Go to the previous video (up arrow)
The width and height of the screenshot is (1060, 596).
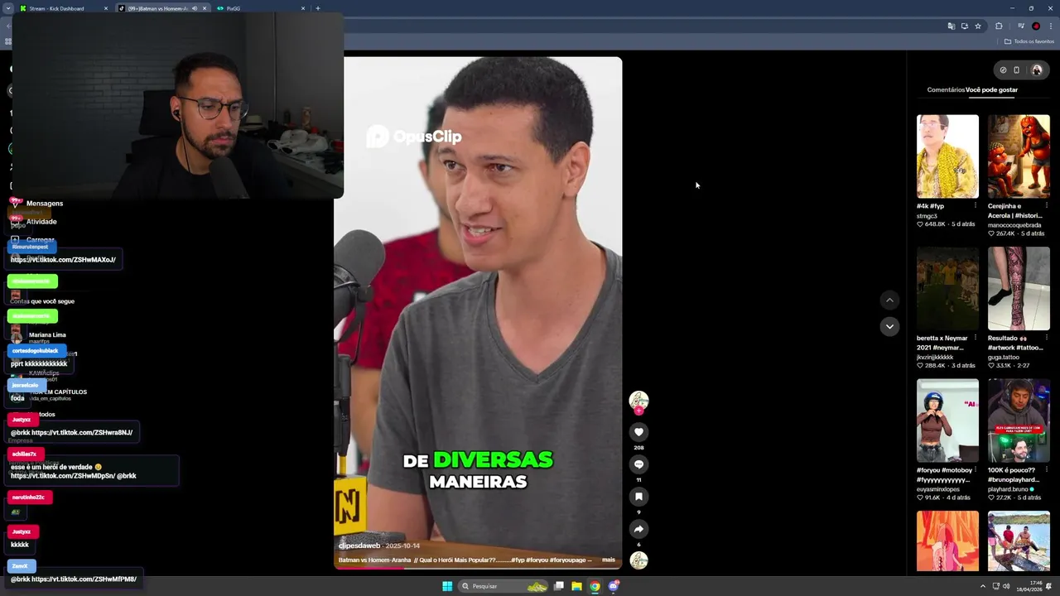coord(889,300)
